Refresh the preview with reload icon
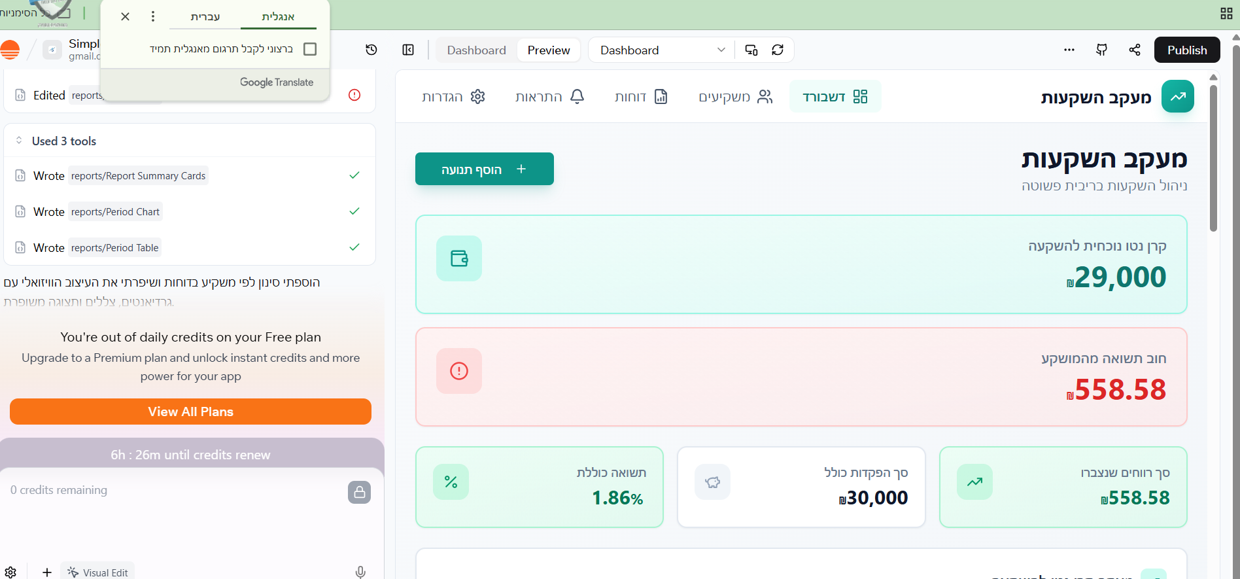The image size is (1240, 579). pyautogui.click(x=778, y=50)
